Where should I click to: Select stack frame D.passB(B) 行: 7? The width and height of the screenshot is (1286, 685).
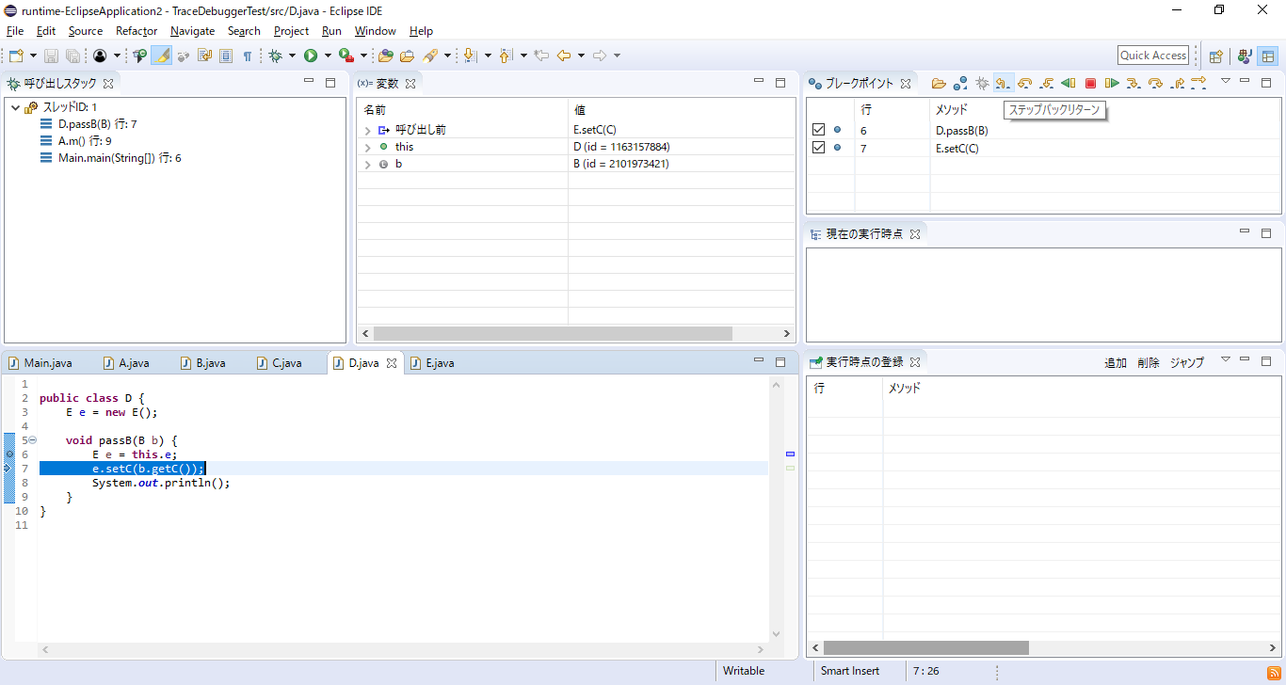click(98, 124)
